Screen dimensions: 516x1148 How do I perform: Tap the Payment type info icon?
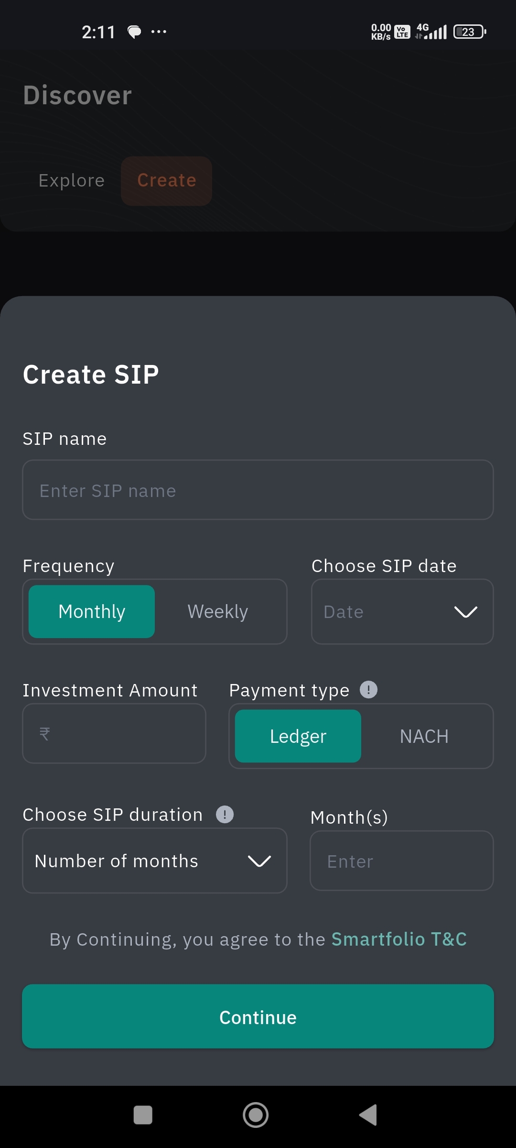tap(368, 690)
